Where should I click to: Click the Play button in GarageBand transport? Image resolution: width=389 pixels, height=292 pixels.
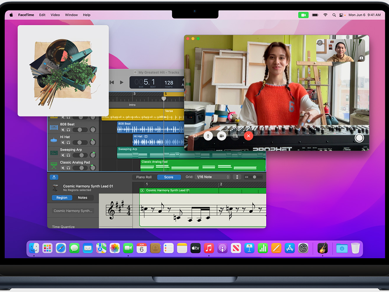click(x=122, y=82)
